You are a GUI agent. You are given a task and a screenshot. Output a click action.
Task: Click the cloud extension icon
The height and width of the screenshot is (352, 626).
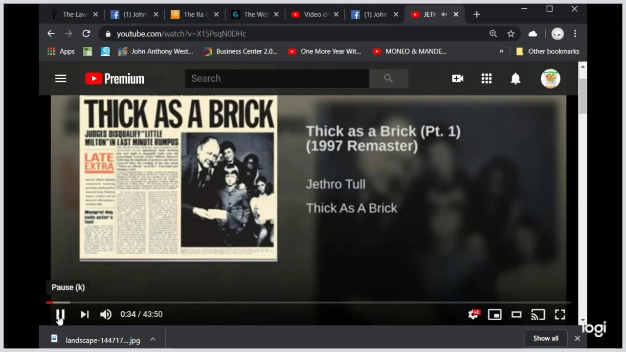pos(533,34)
